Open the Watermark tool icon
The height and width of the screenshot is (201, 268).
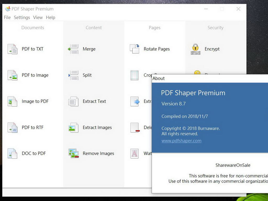point(135,153)
